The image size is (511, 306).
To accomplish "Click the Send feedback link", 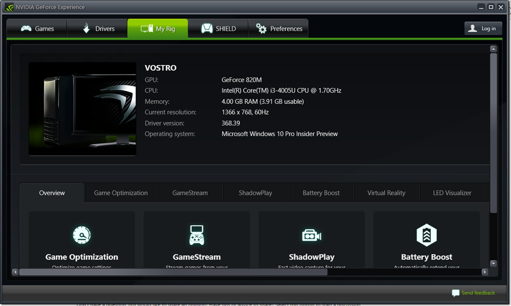I will coord(478,293).
